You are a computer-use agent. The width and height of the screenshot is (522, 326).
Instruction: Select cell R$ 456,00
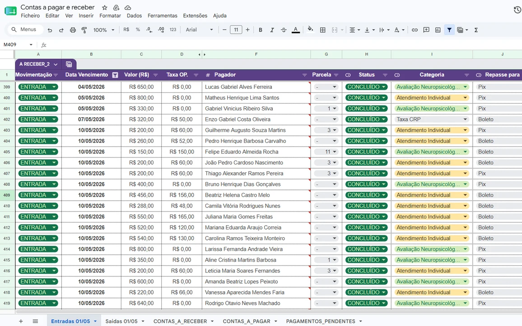[141, 195]
